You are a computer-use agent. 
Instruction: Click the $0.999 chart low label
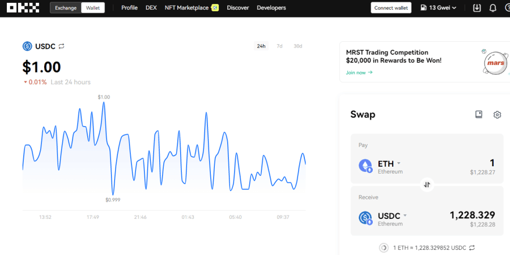pyautogui.click(x=113, y=200)
